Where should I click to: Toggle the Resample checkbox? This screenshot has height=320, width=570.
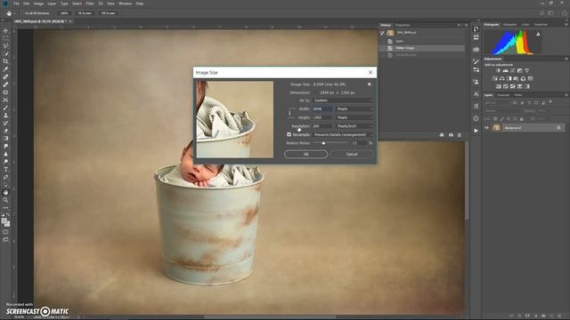click(x=289, y=134)
